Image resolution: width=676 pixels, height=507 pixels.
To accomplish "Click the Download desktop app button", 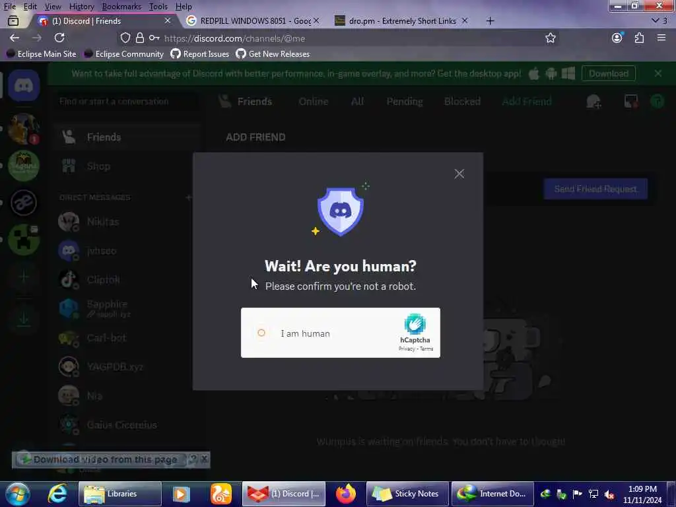I will 608,74.
